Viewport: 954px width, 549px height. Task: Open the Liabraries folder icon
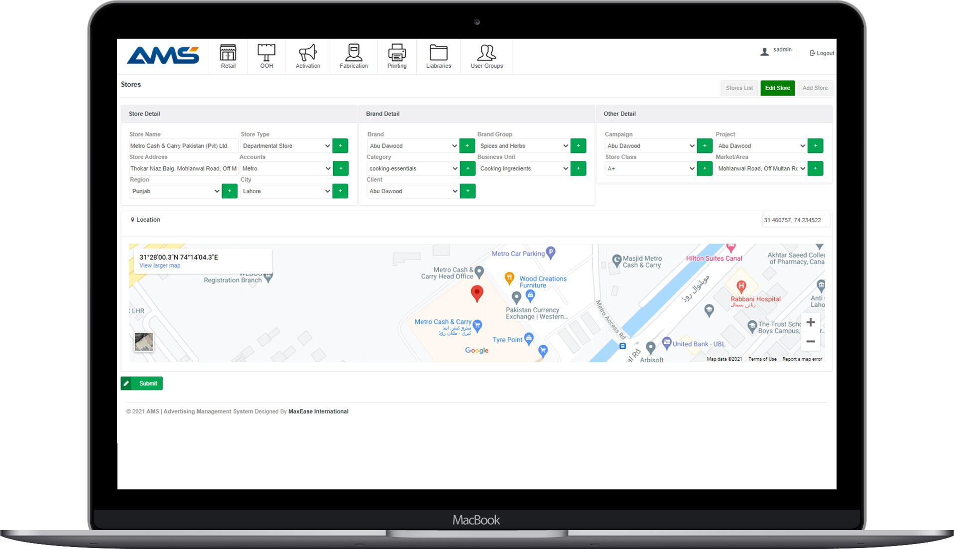click(x=438, y=56)
